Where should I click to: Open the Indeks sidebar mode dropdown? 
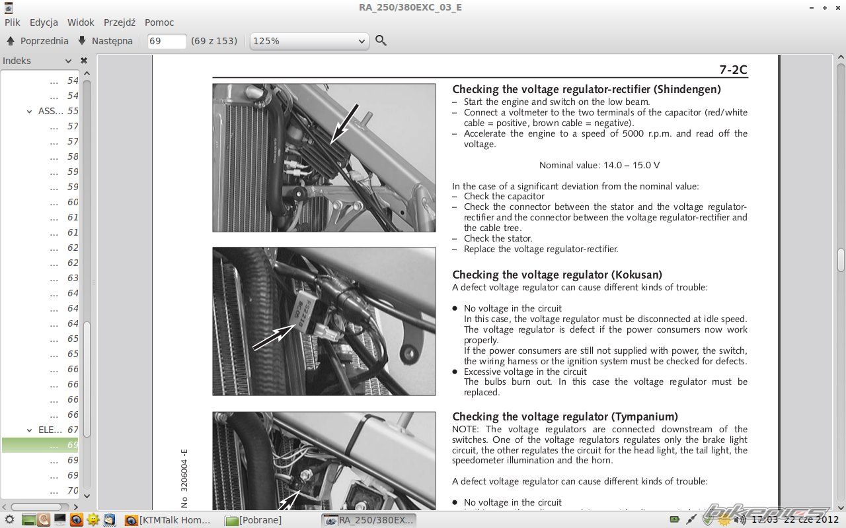click(x=68, y=61)
